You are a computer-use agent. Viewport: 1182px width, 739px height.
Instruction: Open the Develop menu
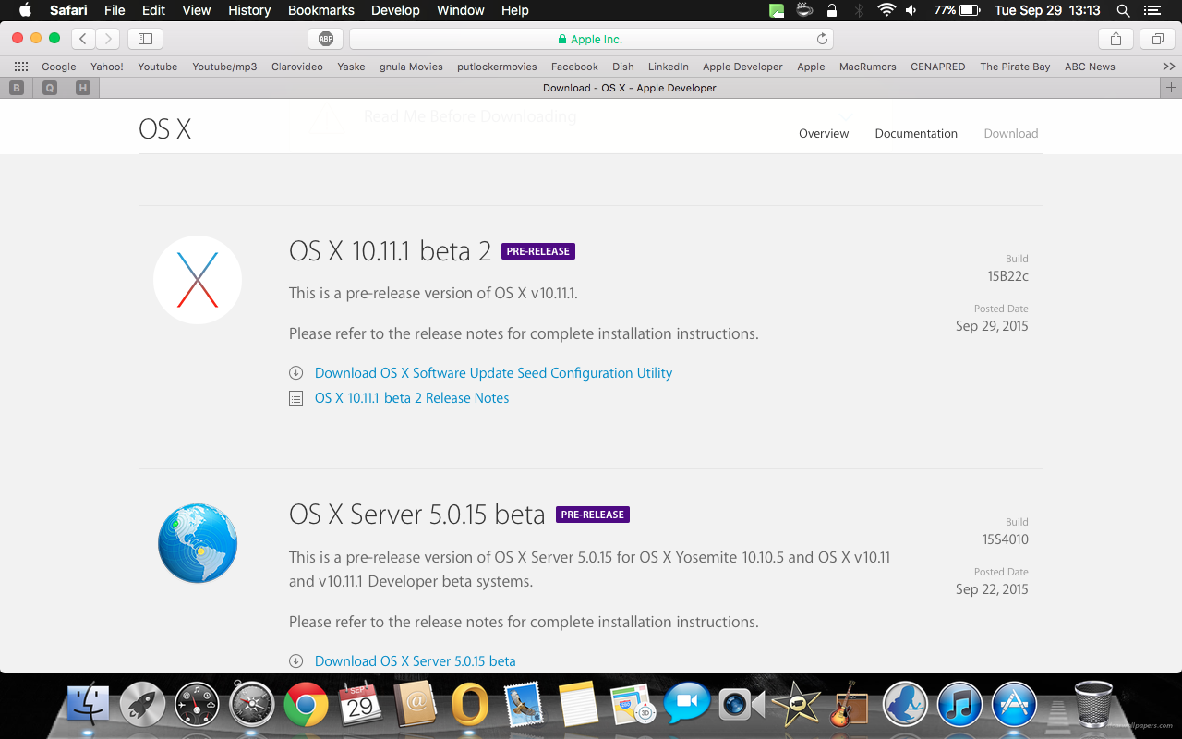coord(395,10)
